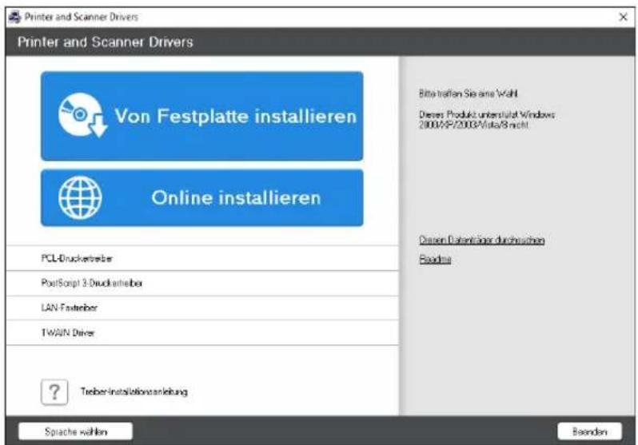Click the question mark help icon
The image size is (638, 445).
pyautogui.click(x=54, y=392)
